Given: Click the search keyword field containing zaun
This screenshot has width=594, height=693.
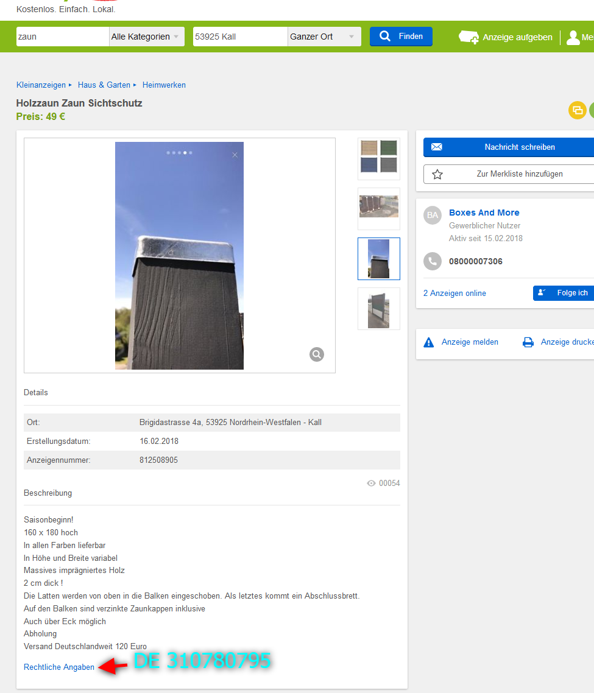Looking at the screenshot, I should point(62,37).
